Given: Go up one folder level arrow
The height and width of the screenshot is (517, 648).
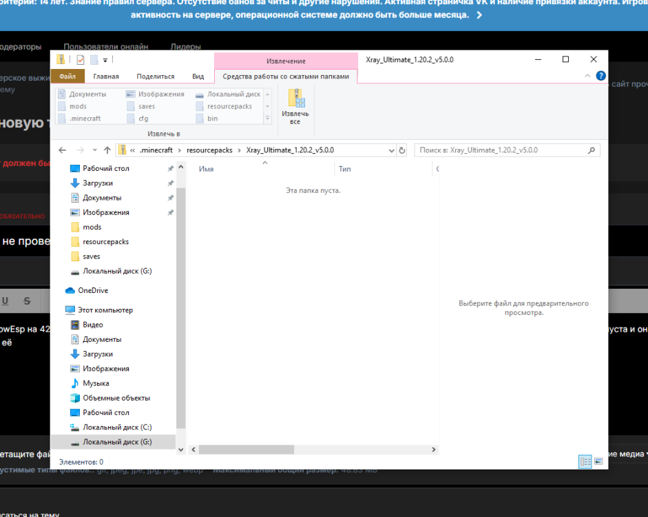Looking at the screenshot, I should tap(107, 150).
